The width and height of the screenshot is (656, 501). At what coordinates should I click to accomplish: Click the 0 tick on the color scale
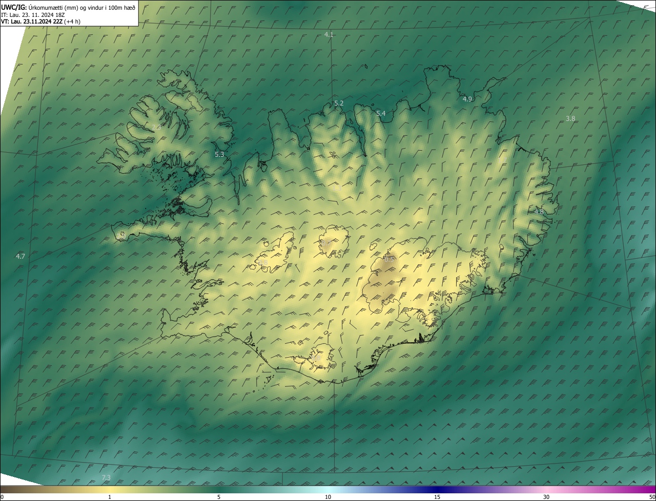(x=2, y=497)
